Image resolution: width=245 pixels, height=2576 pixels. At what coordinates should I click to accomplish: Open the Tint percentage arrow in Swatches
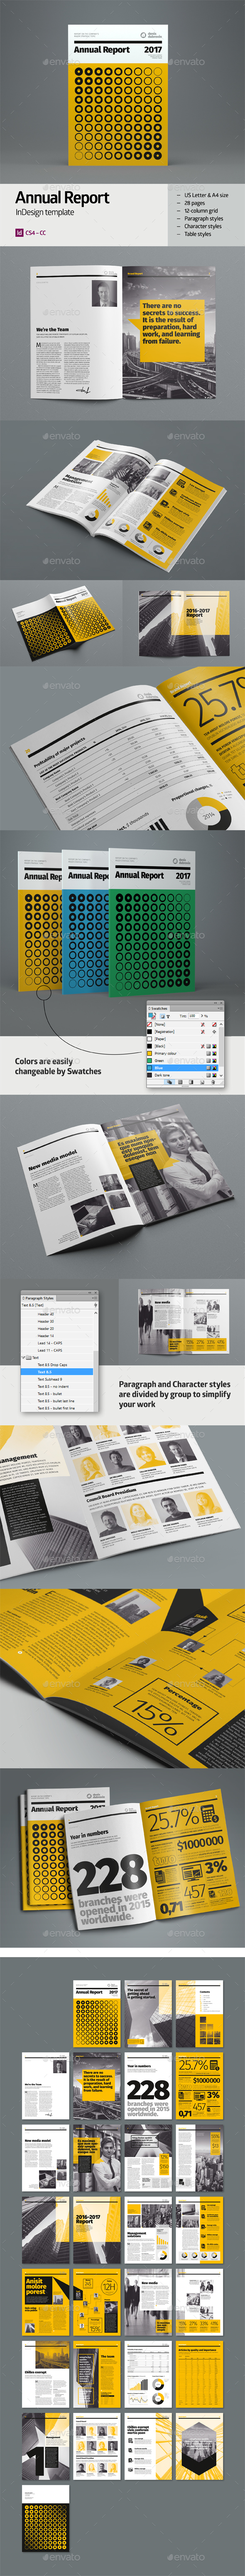(x=202, y=1016)
